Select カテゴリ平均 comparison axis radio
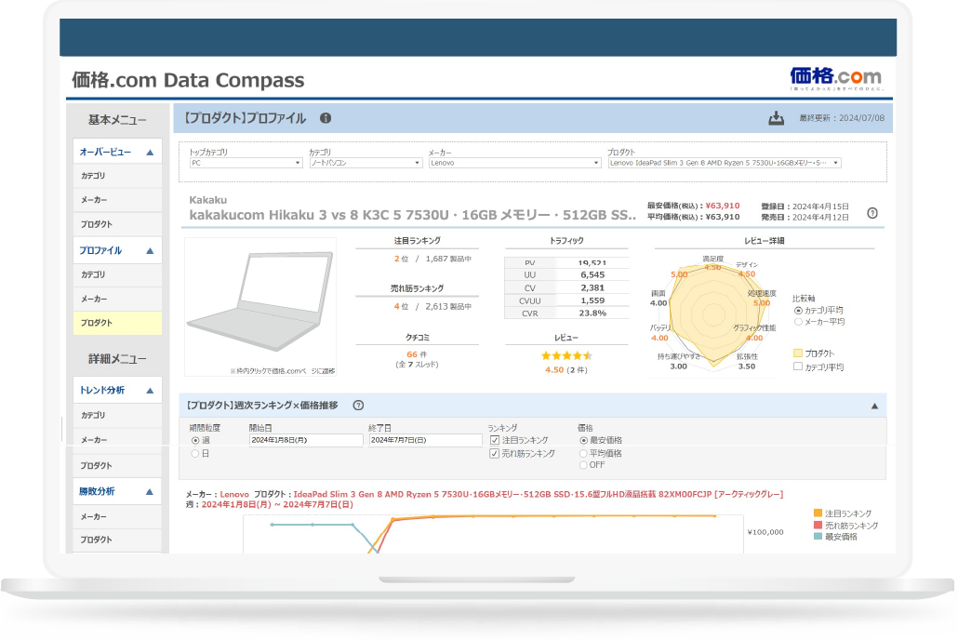958x640 pixels. 798,311
